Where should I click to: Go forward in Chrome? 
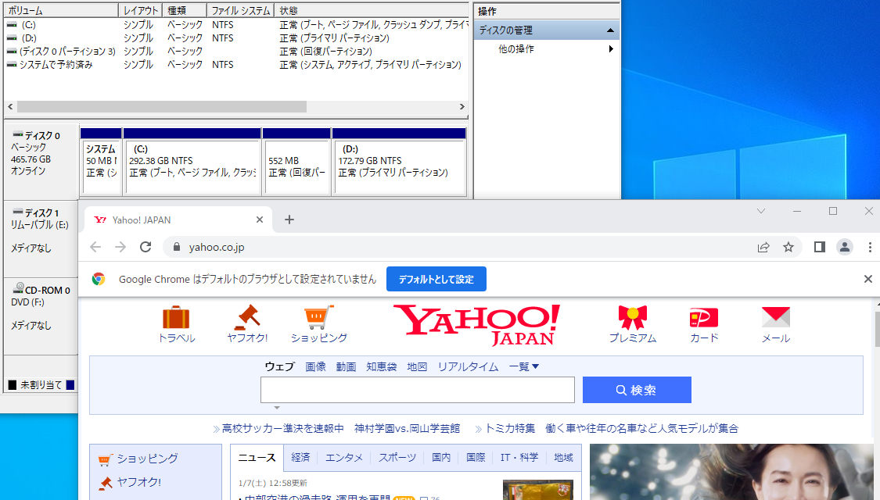click(x=120, y=247)
